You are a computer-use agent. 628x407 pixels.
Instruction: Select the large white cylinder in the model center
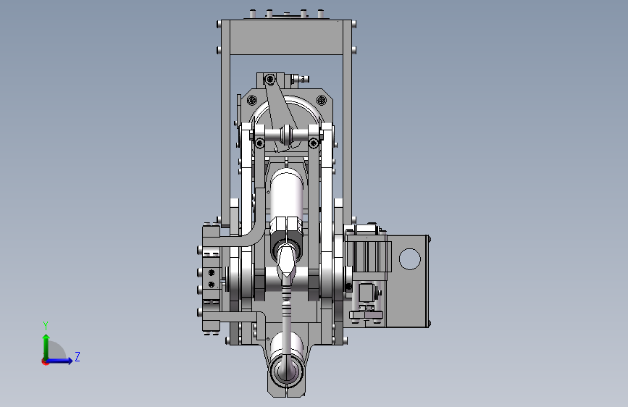pyautogui.click(x=286, y=194)
